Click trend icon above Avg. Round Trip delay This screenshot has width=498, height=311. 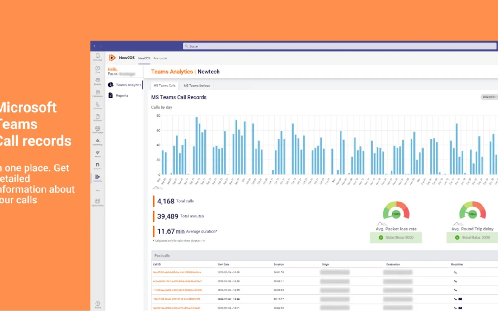(458, 224)
